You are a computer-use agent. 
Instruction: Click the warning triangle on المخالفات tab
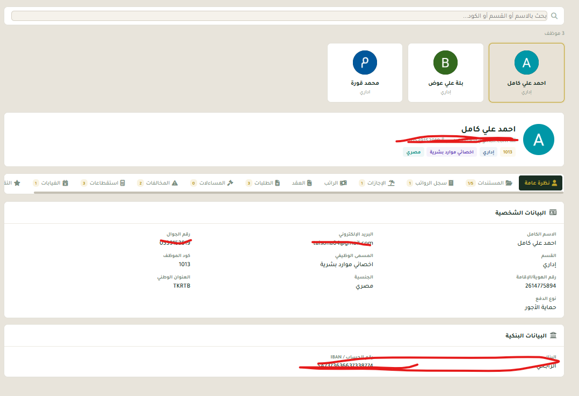click(x=175, y=183)
